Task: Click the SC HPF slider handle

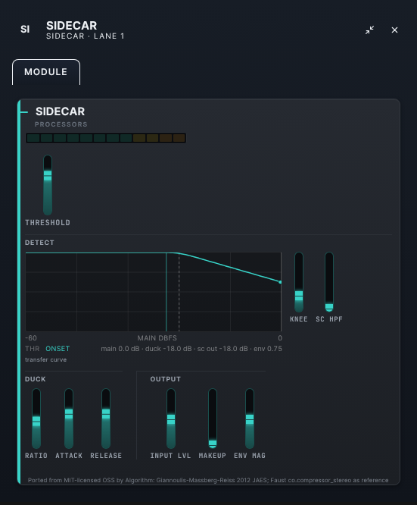Action: pos(329,307)
